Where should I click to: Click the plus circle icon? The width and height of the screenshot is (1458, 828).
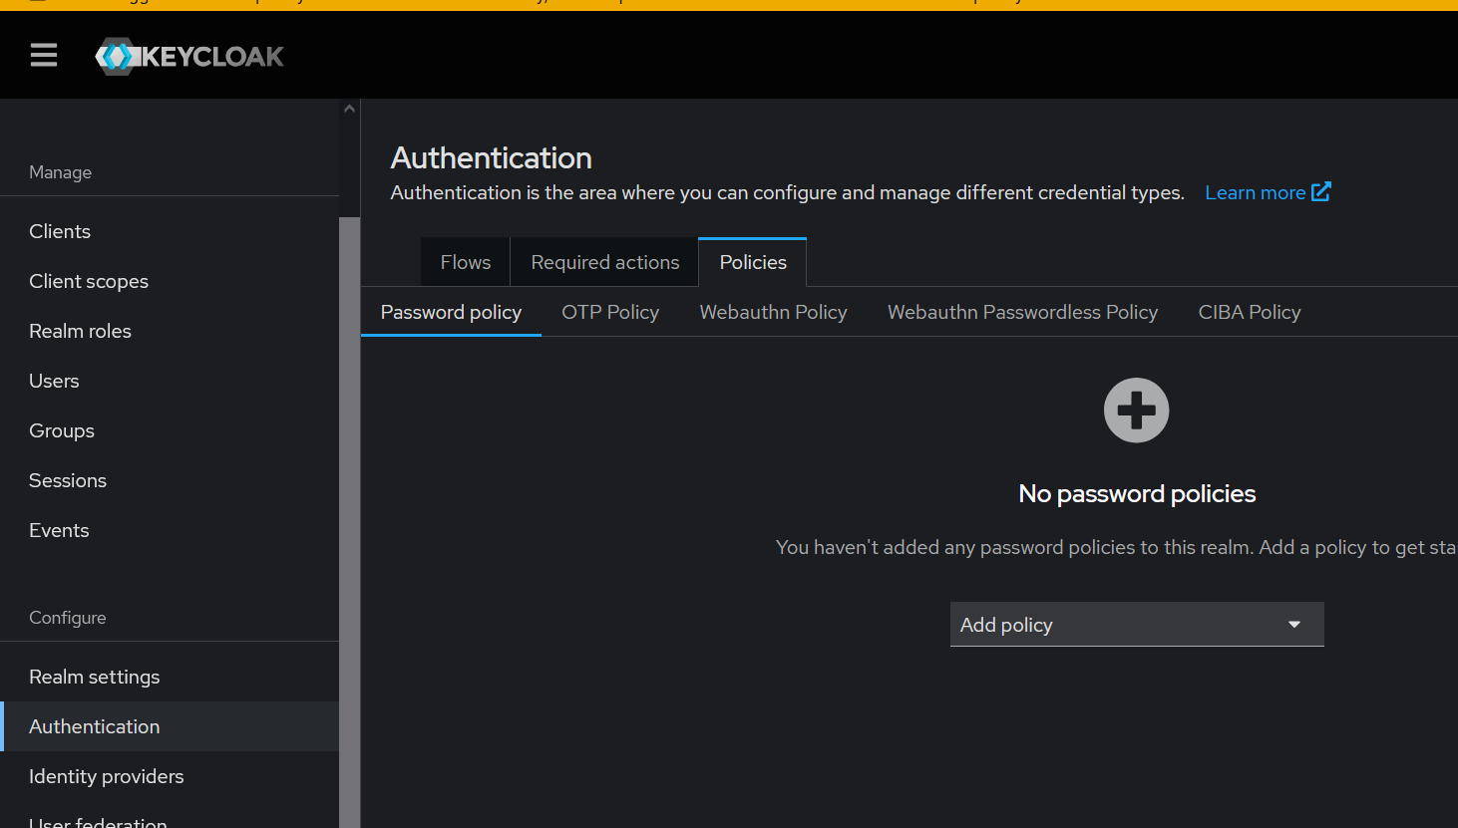coord(1136,410)
